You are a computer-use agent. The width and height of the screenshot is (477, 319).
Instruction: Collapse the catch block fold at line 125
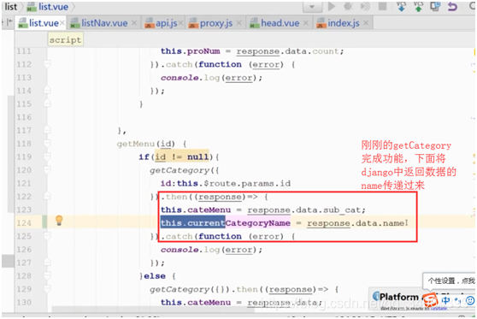click(47, 236)
